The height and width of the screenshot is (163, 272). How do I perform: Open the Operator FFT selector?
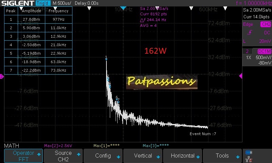point(23,156)
